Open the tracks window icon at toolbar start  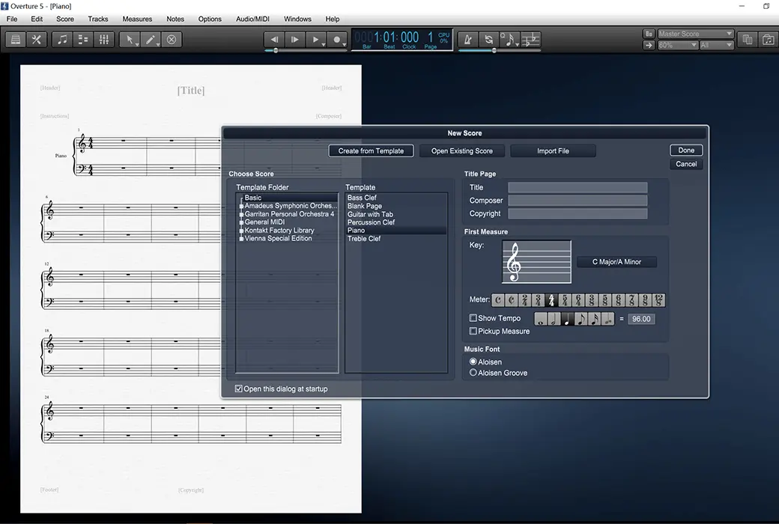pos(16,40)
